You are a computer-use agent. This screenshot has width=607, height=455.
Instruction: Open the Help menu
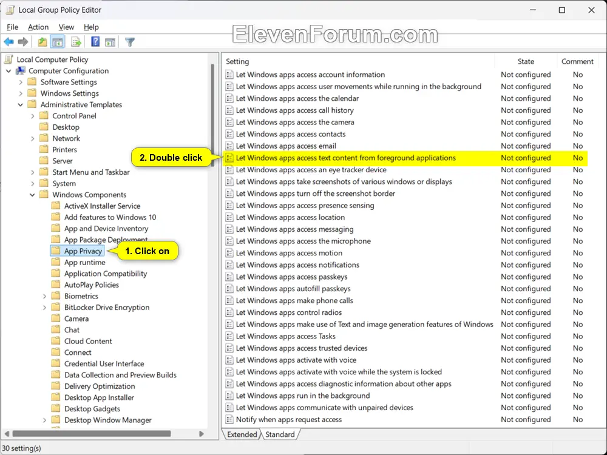91,27
